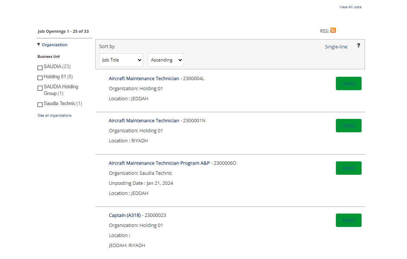The image size is (407, 259).
Task: Open the question mark help icon
Action: [358, 45]
